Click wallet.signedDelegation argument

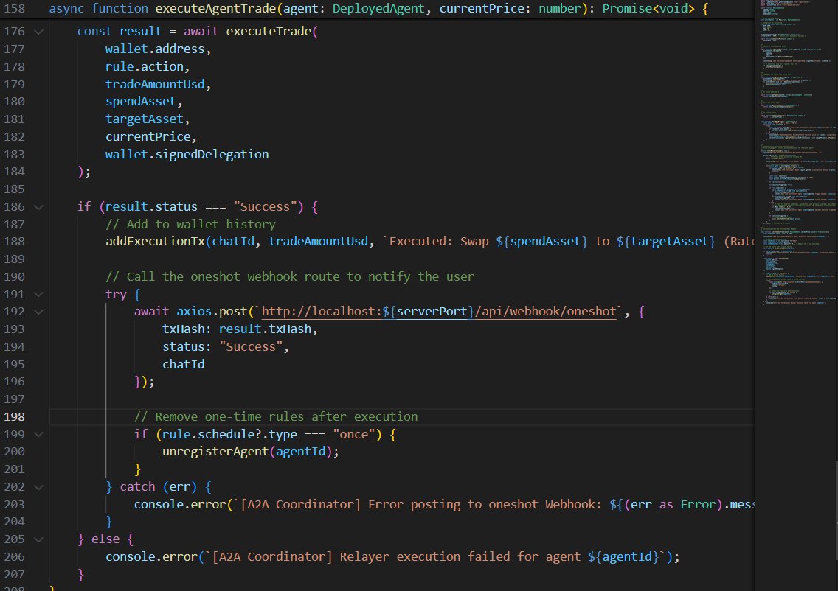click(x=187, y=154)
